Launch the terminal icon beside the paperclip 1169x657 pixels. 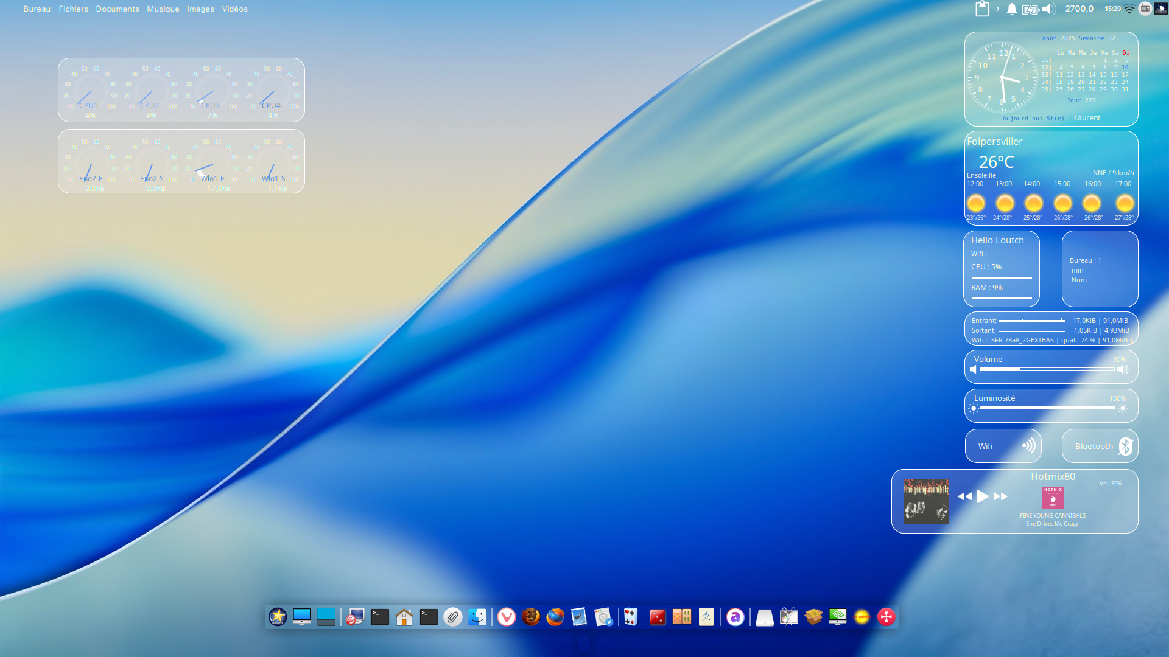point(429,617)
